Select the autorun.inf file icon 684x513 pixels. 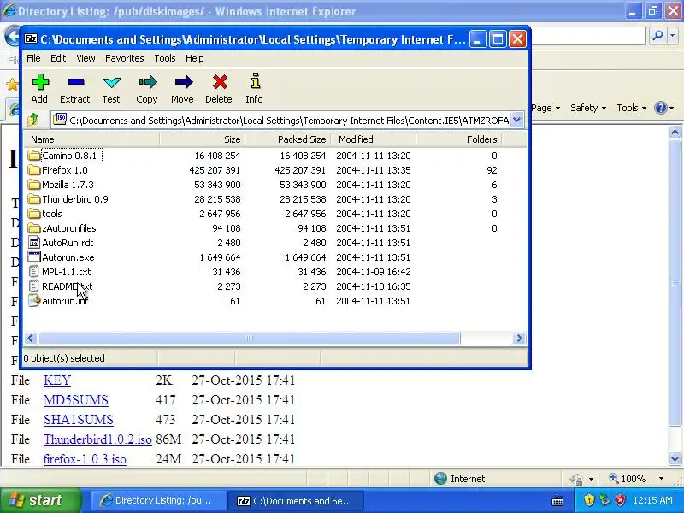34,301
